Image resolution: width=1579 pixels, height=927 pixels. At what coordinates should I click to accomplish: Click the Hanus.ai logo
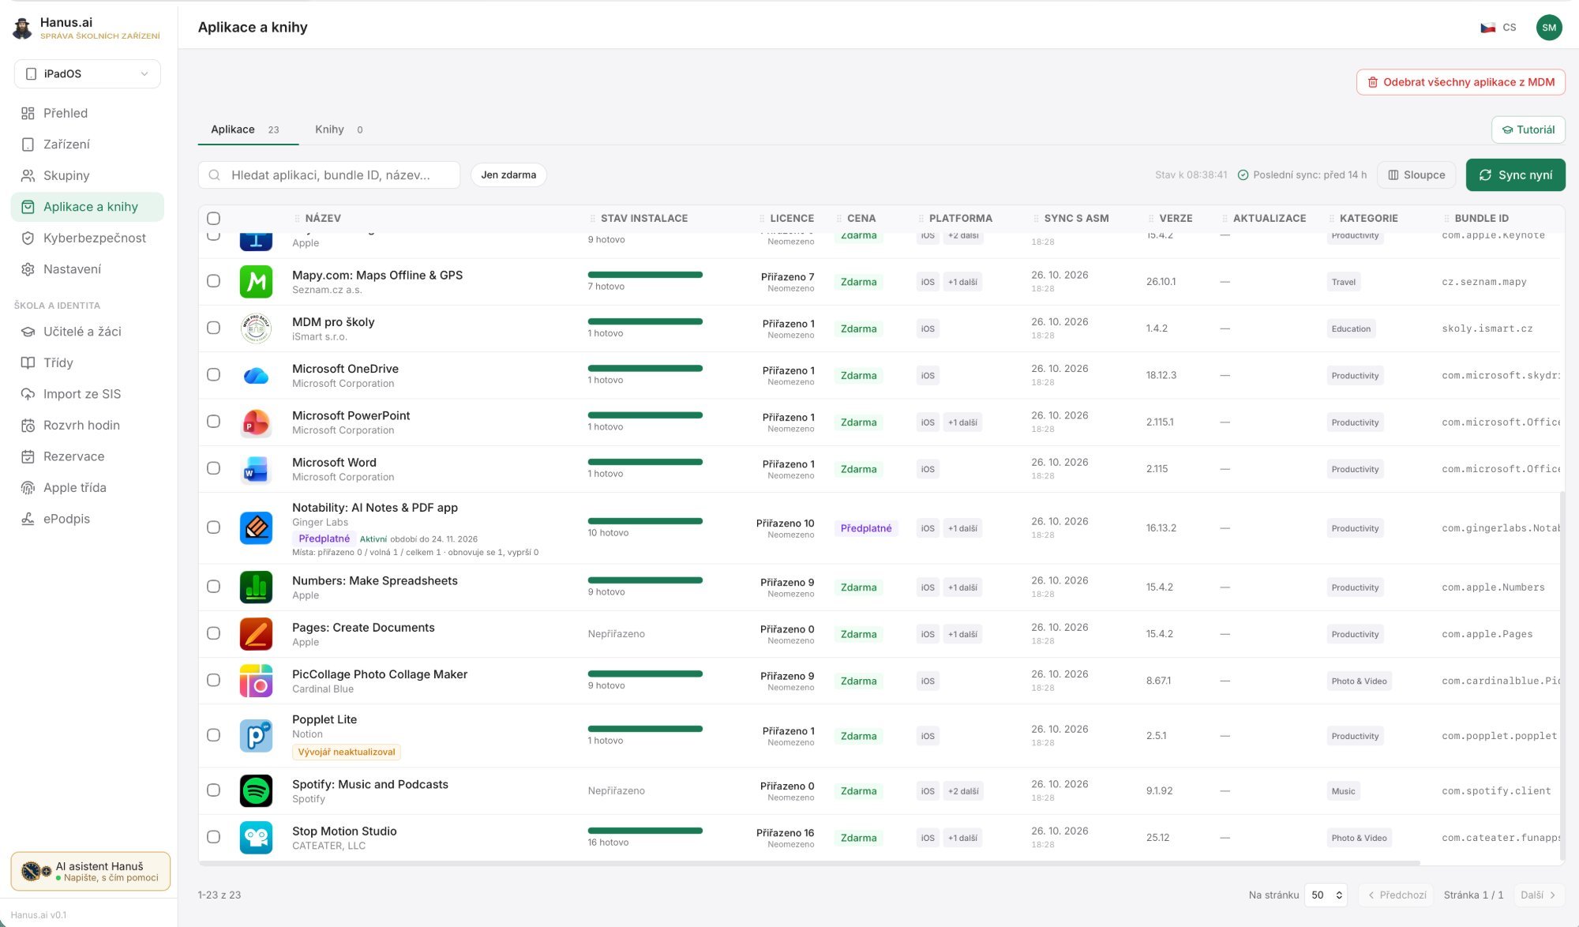(x=23, y=28)
